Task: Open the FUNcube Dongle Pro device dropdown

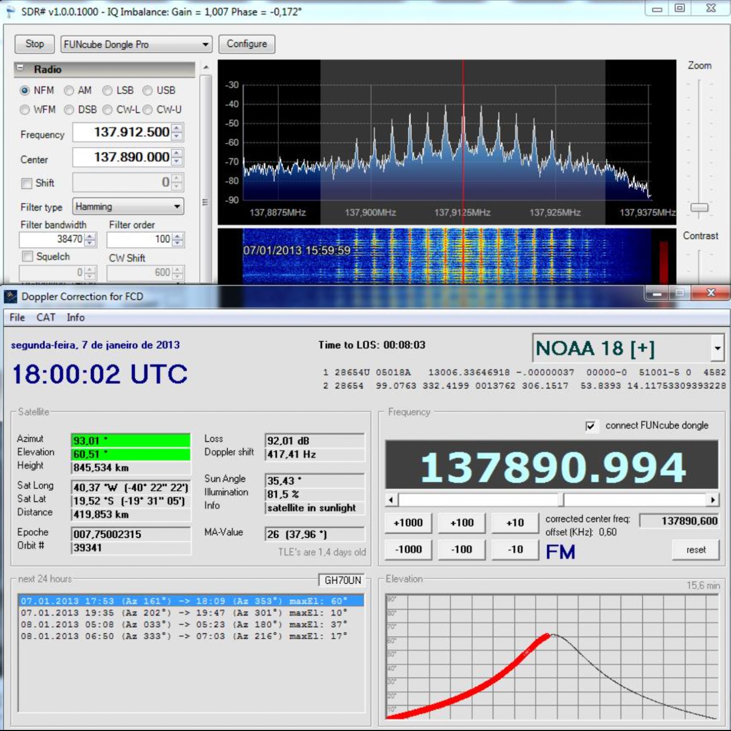Action: click(x=205, y=44)
